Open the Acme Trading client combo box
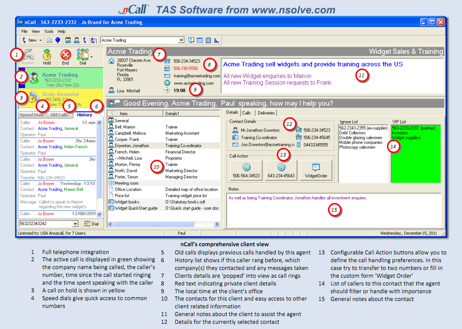Screen dimensions: 462x329 pyautogui.click(x=142, y=40)
